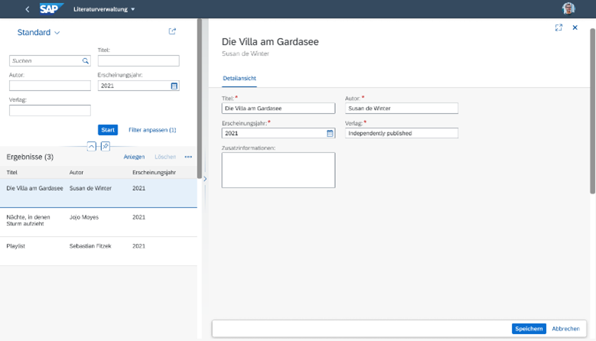Open the results toolbar overflow menu
The height and width of the screenshot is (341, 596).
point(188,157)
